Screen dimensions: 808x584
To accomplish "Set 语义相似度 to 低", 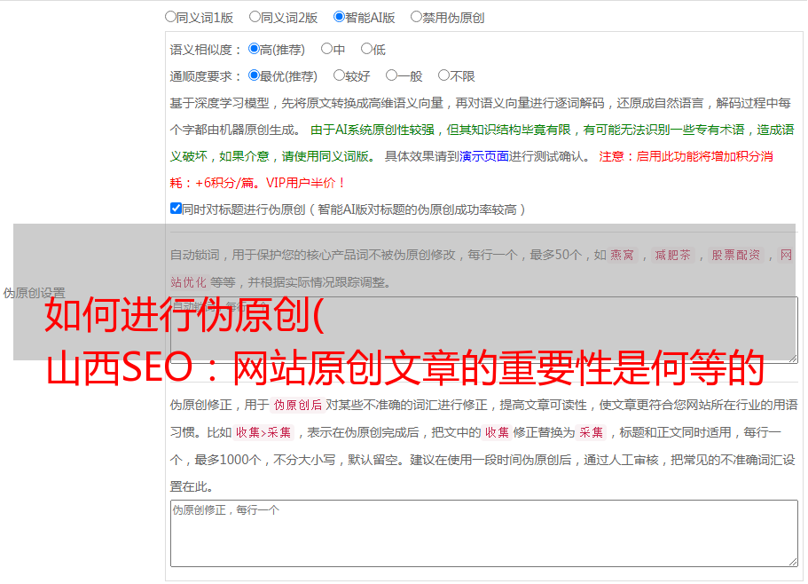I will click(366, 50).
